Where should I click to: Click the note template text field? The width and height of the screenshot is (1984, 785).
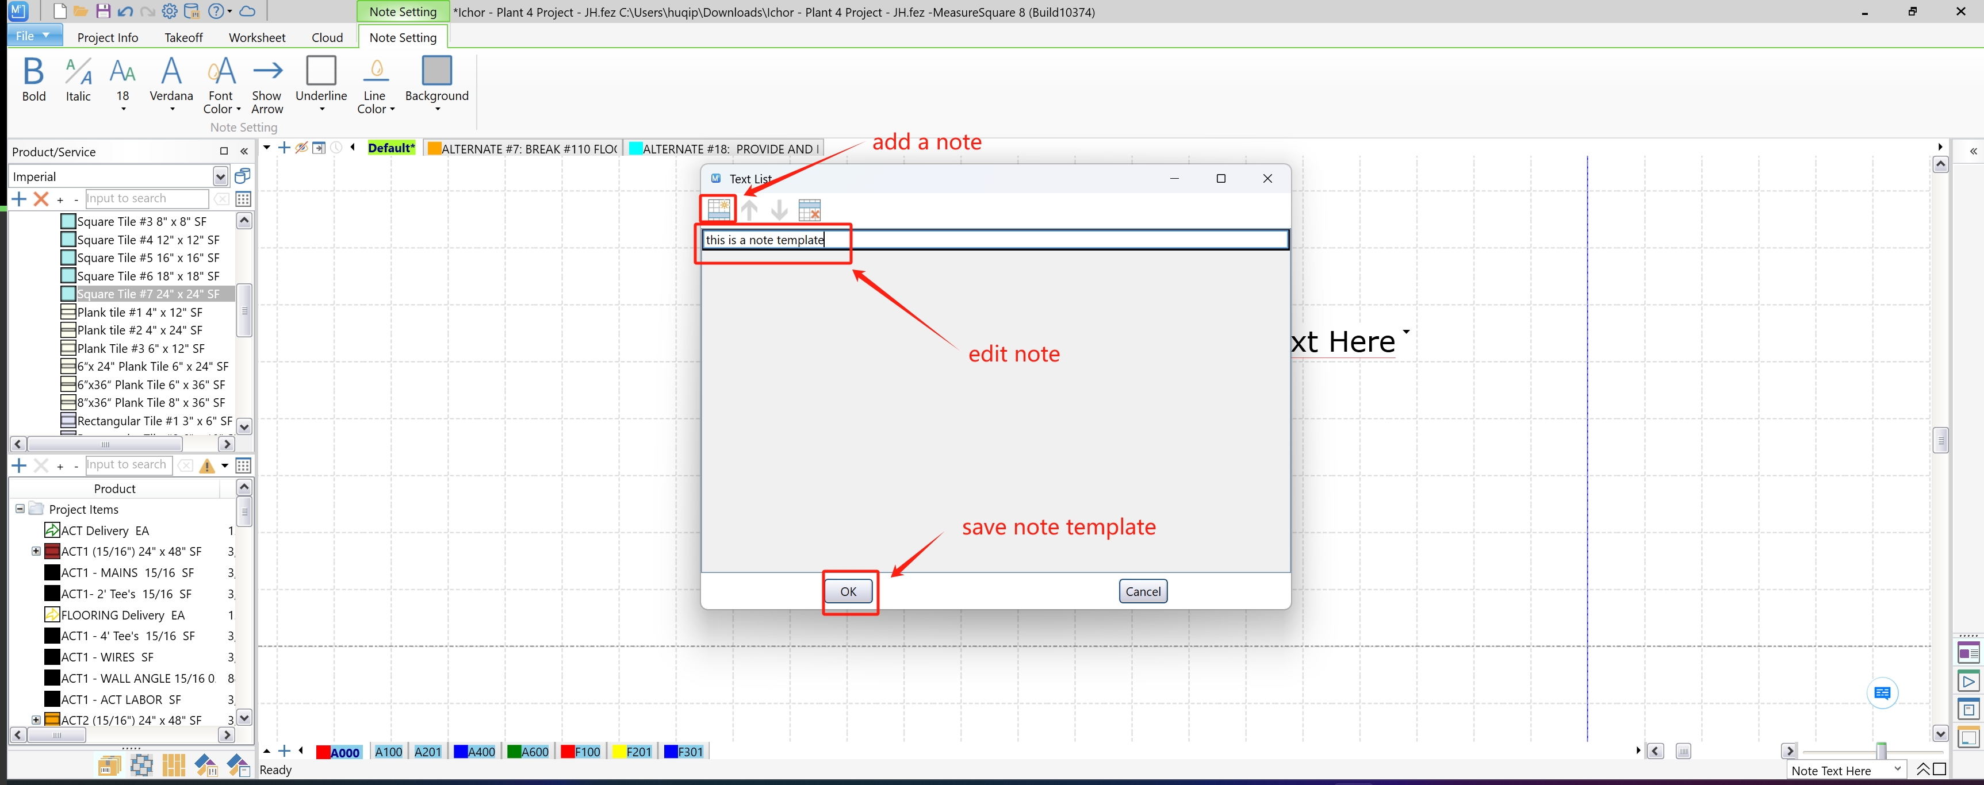[994, 239]
